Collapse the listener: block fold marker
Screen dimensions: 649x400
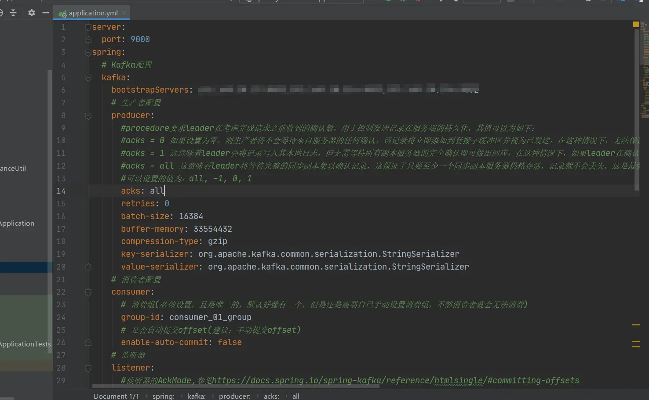tap(88, 368)
